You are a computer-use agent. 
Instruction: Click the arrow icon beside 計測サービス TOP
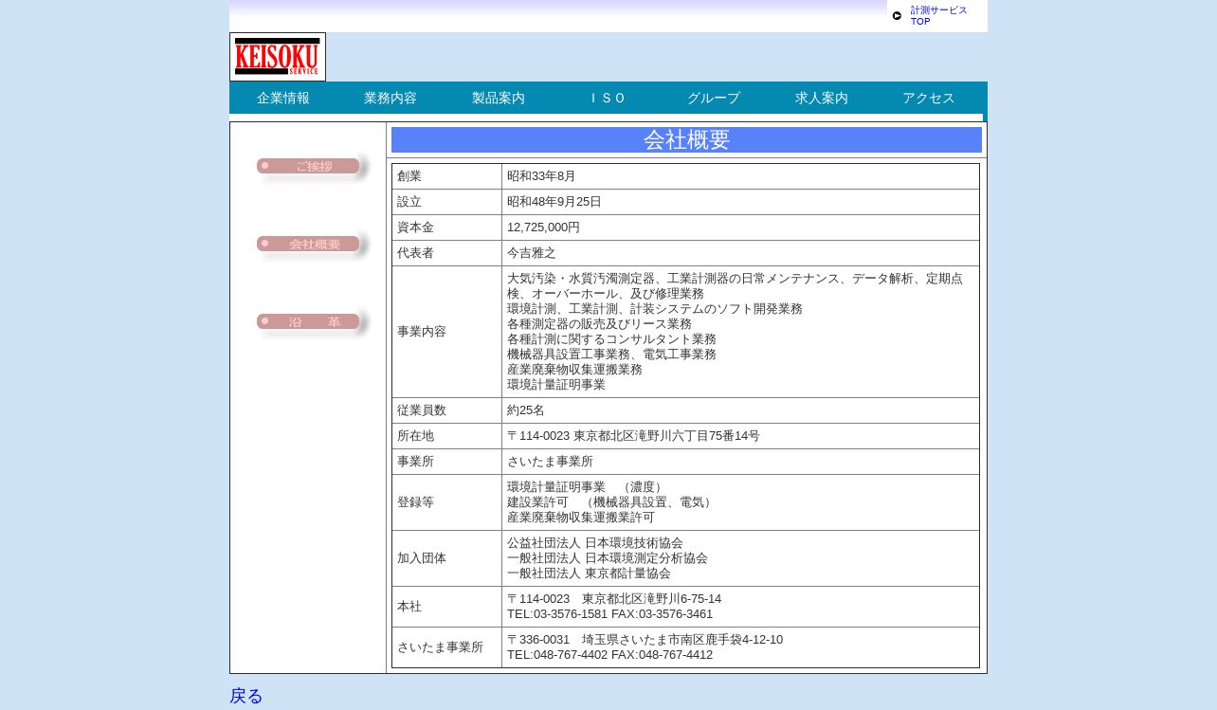click(897, 16)
